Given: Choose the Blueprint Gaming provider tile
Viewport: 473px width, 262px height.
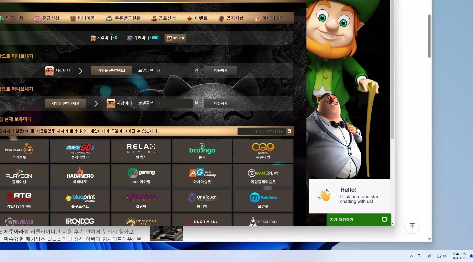Looking at the screenshot, I should [80, 200].
